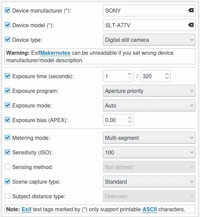The height and width of the screenshot is (217, 200).
Task: Enable the Sensing method checkbox
Action: pyautogui.click(x=7, y=167)
